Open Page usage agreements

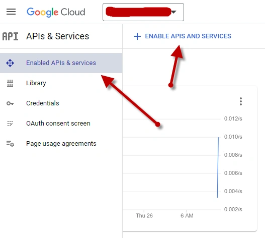coord(61,144)
